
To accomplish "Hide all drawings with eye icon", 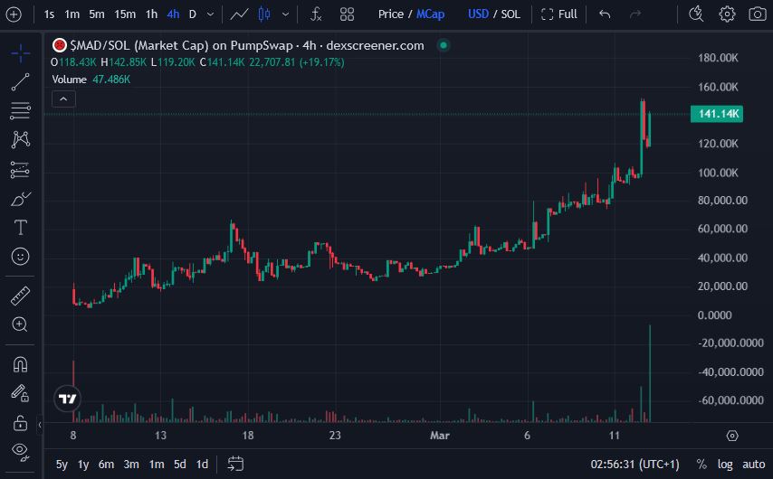I will (20, 451).
